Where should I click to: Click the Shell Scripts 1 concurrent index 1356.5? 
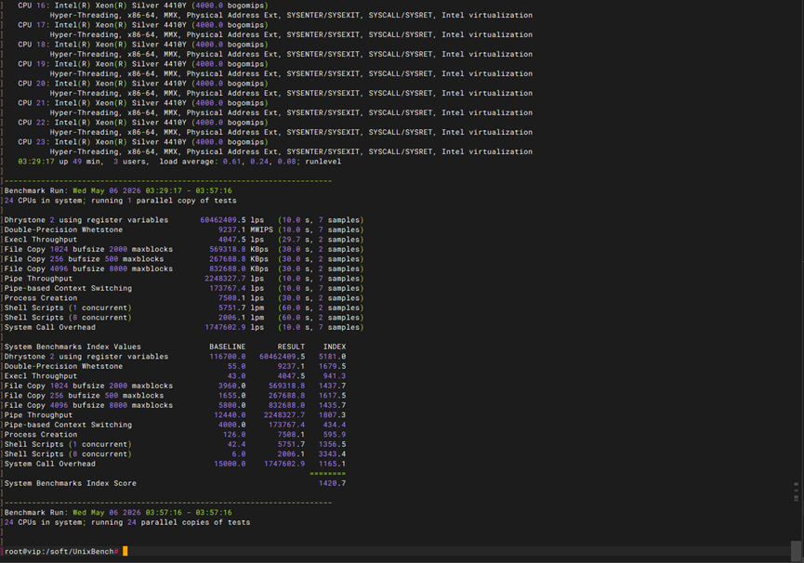[332, 444]
